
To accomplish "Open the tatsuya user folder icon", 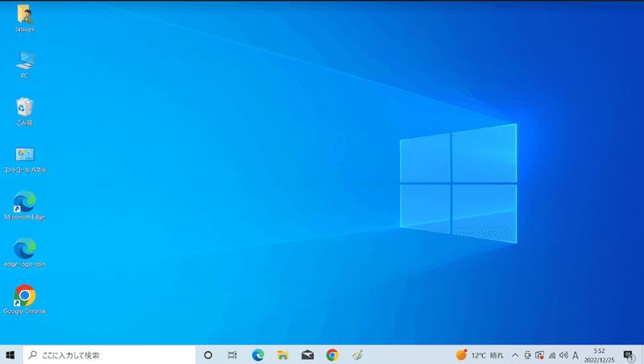I will click(25, 18).
